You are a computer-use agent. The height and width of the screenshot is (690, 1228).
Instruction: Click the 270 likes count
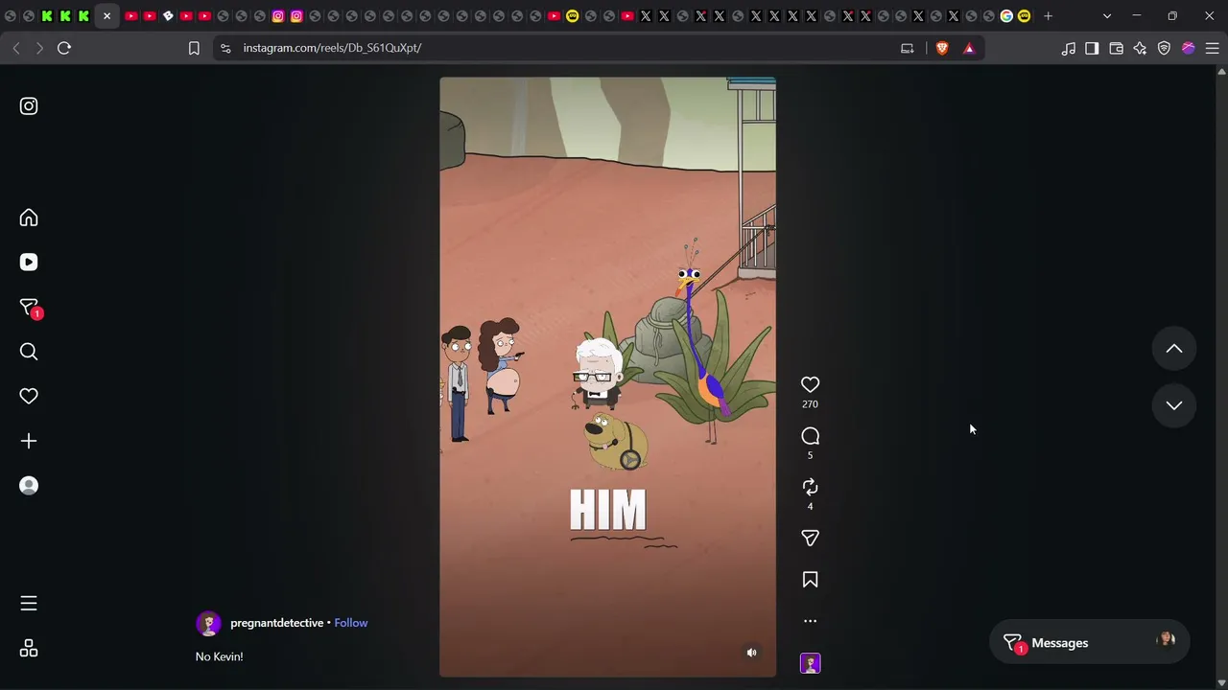pos(810,404)
